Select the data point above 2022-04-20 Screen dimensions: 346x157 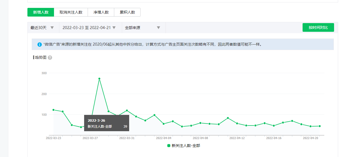tap(310, 126)
